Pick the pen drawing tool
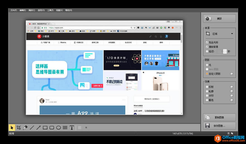Viewport: 246px width, 144px height. tap(25, 128)
